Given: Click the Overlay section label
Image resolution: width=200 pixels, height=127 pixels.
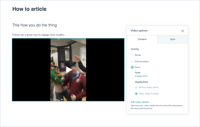Looking at the screenshot, I should [x=135, y=49].
